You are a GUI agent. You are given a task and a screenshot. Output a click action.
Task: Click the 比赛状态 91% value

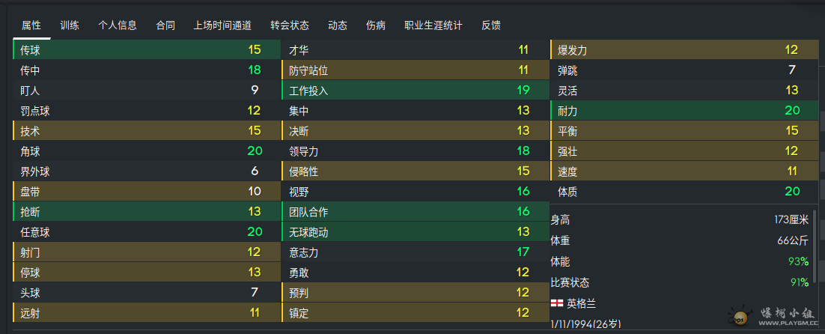click(x=799, y=282)
